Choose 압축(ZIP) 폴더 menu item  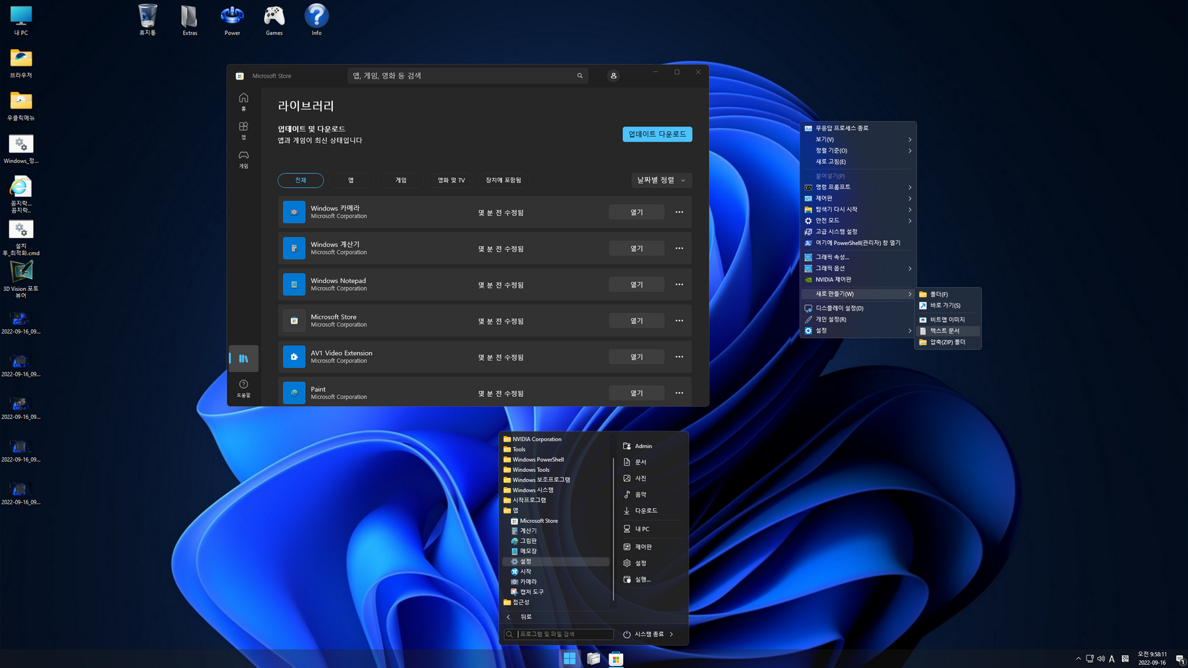click(948, 342)
